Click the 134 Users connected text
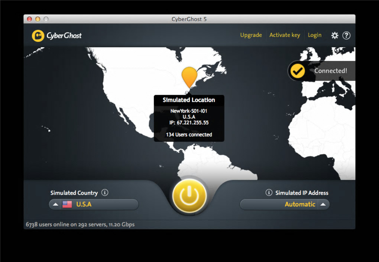Viewport: 379px width, 262px height. click(189, 135)
